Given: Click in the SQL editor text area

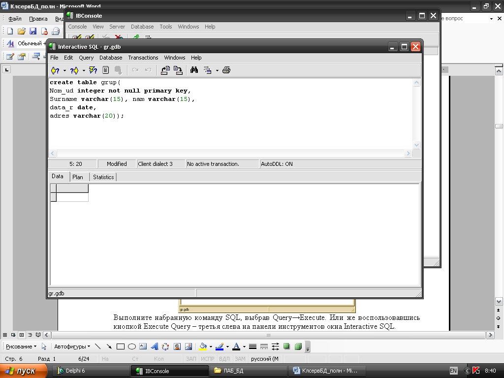Looking at the screenshot, I should [x=230, y=114].
